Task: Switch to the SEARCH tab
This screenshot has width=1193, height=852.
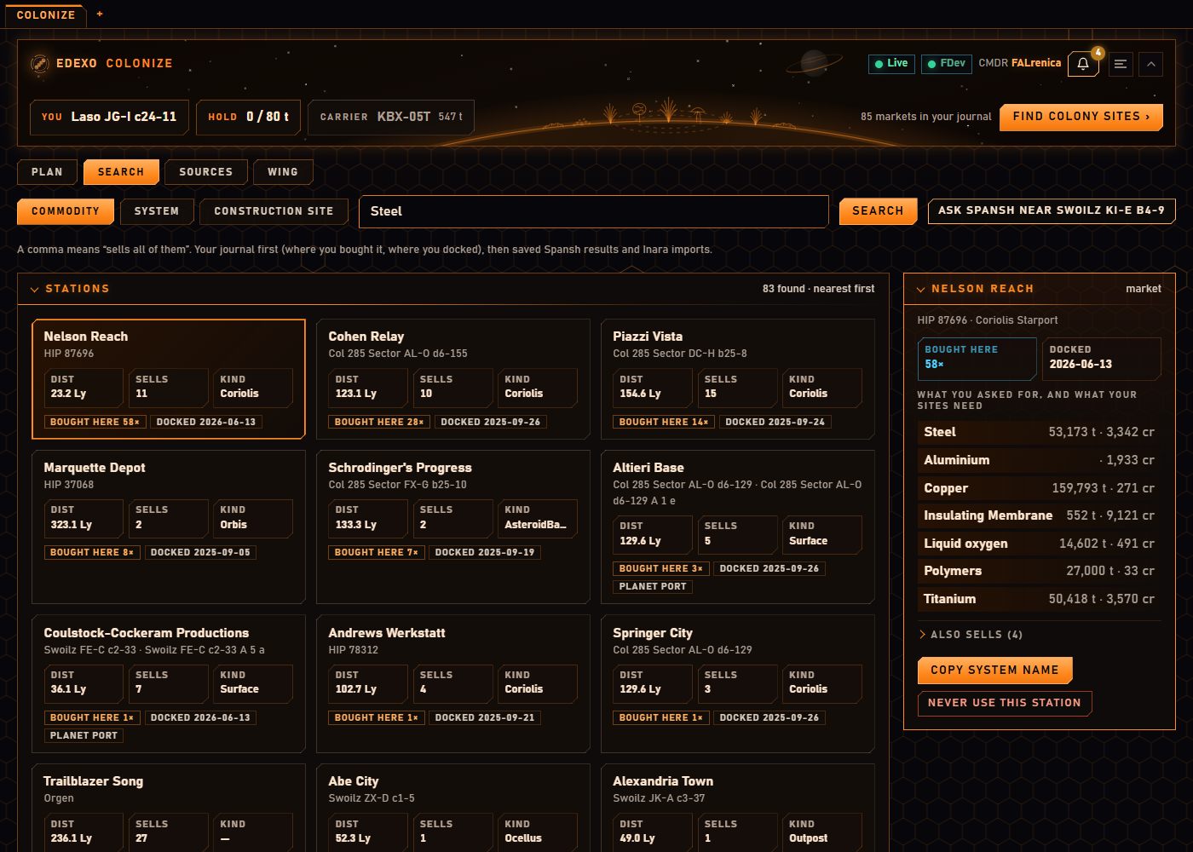Action: [121, 172]
